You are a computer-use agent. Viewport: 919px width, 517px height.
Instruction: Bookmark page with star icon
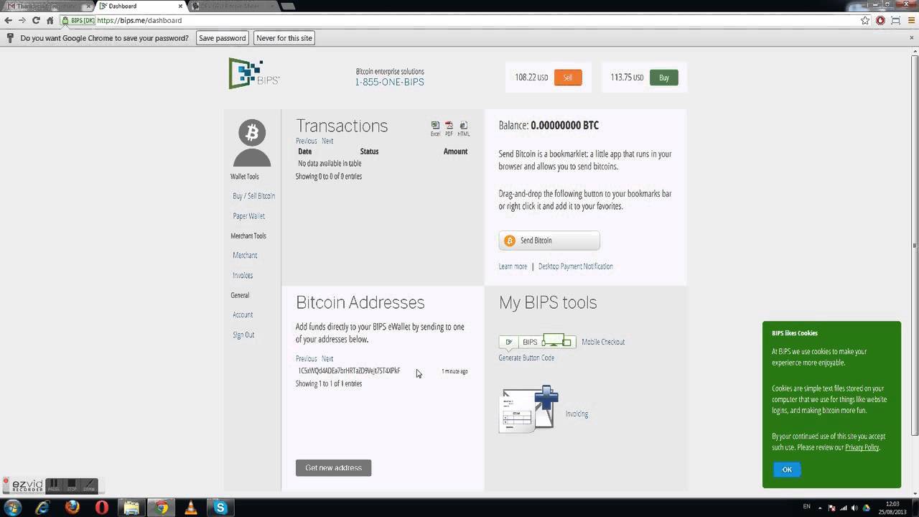[865, 20]
